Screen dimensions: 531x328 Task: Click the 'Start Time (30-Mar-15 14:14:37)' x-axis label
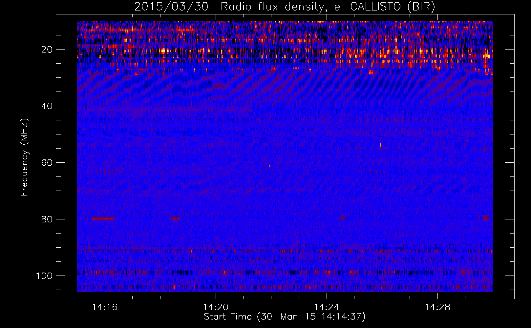285,317
